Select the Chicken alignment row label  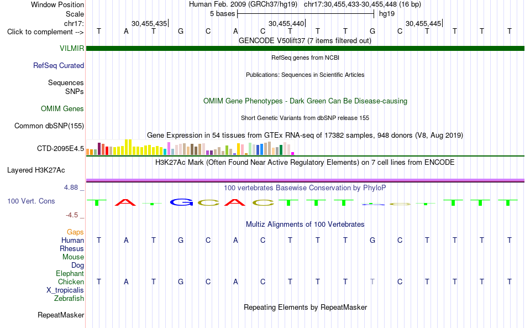pyautogui.click(x=71, y=282)
